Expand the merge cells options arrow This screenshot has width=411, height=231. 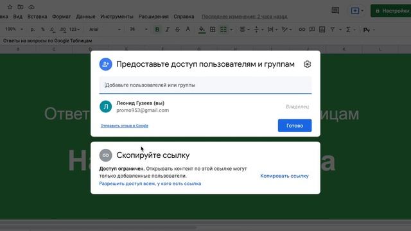[x=231, y=30]
